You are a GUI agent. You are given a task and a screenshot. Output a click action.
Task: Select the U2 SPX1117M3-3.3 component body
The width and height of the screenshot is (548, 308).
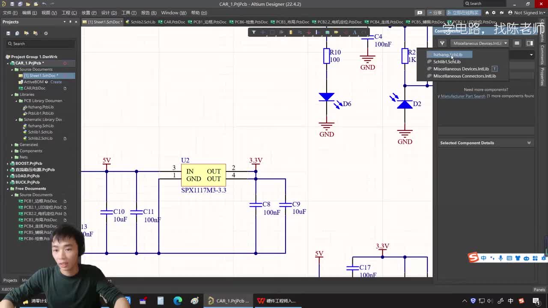(x=203, y=175)
